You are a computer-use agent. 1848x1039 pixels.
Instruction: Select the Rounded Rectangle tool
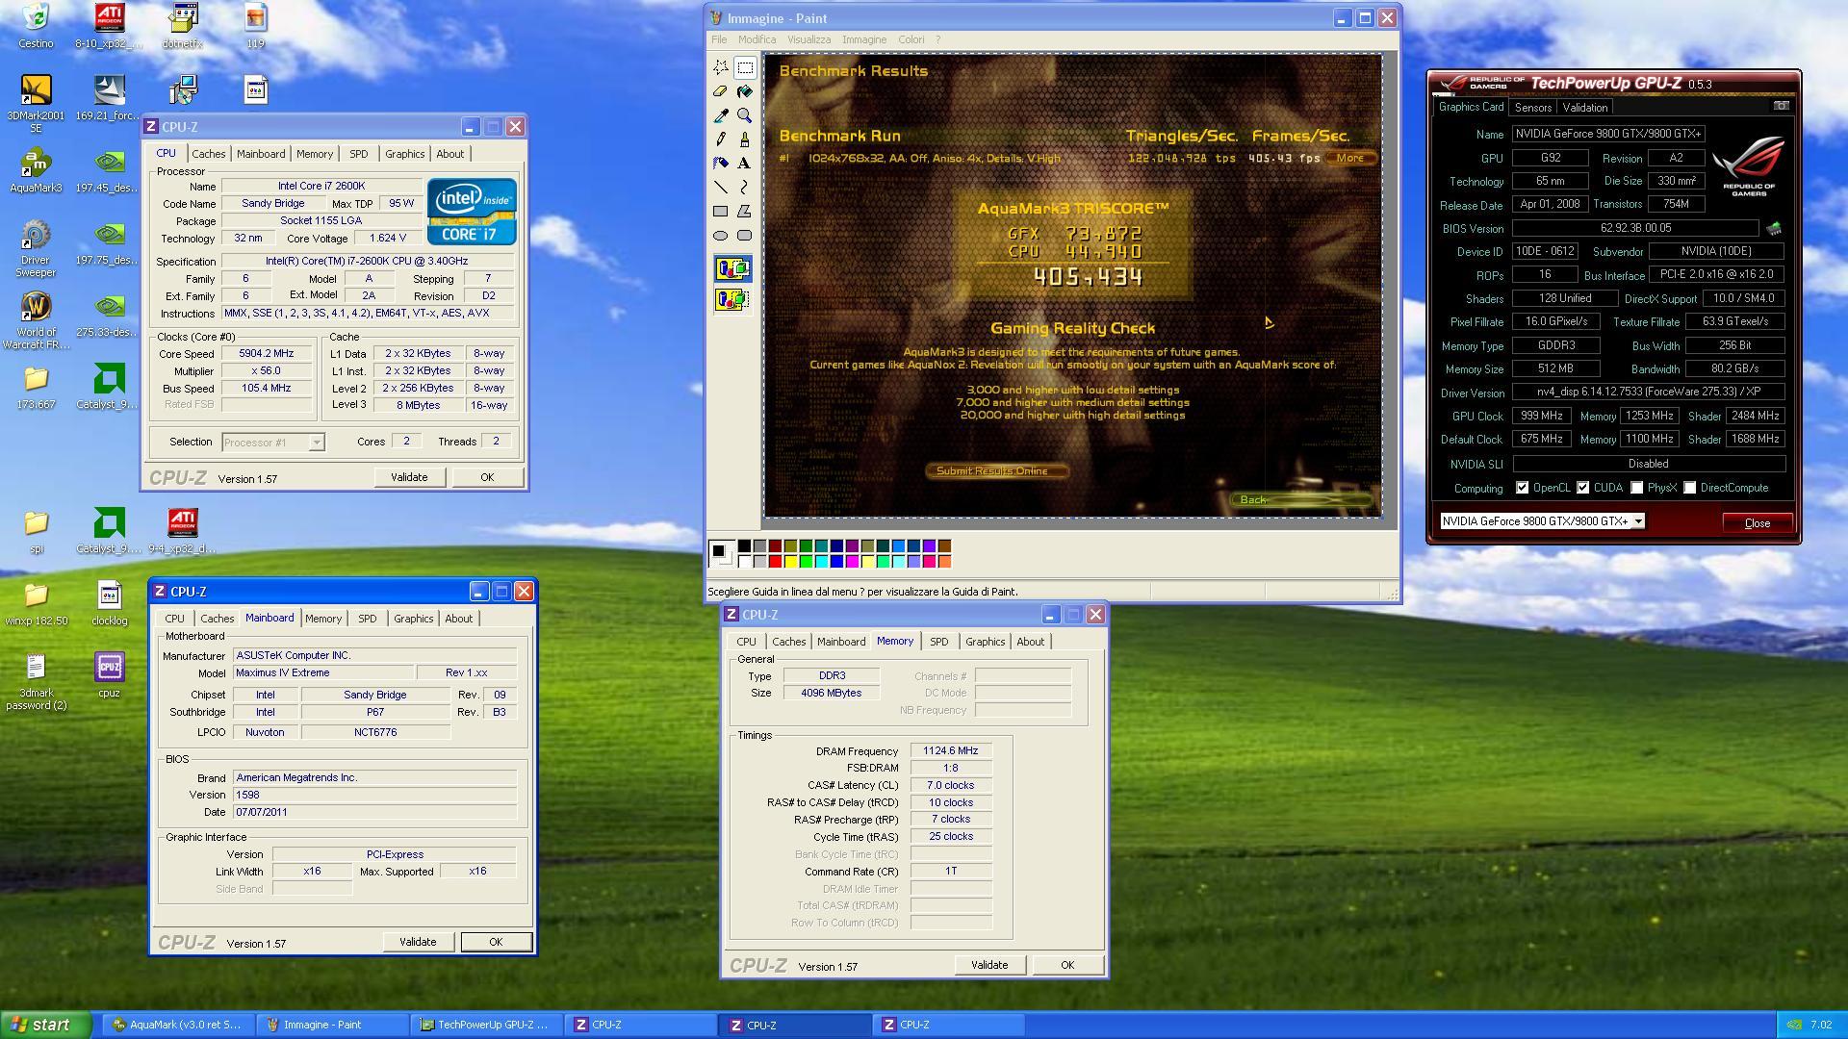(x=745, y=236)
